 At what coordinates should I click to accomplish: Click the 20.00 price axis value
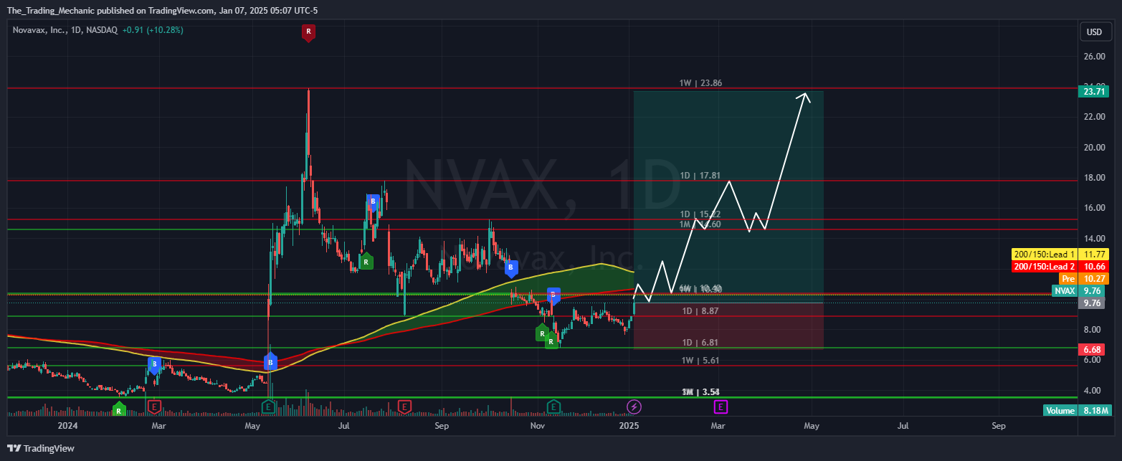pyautogui.click(x=1093, y=147)
